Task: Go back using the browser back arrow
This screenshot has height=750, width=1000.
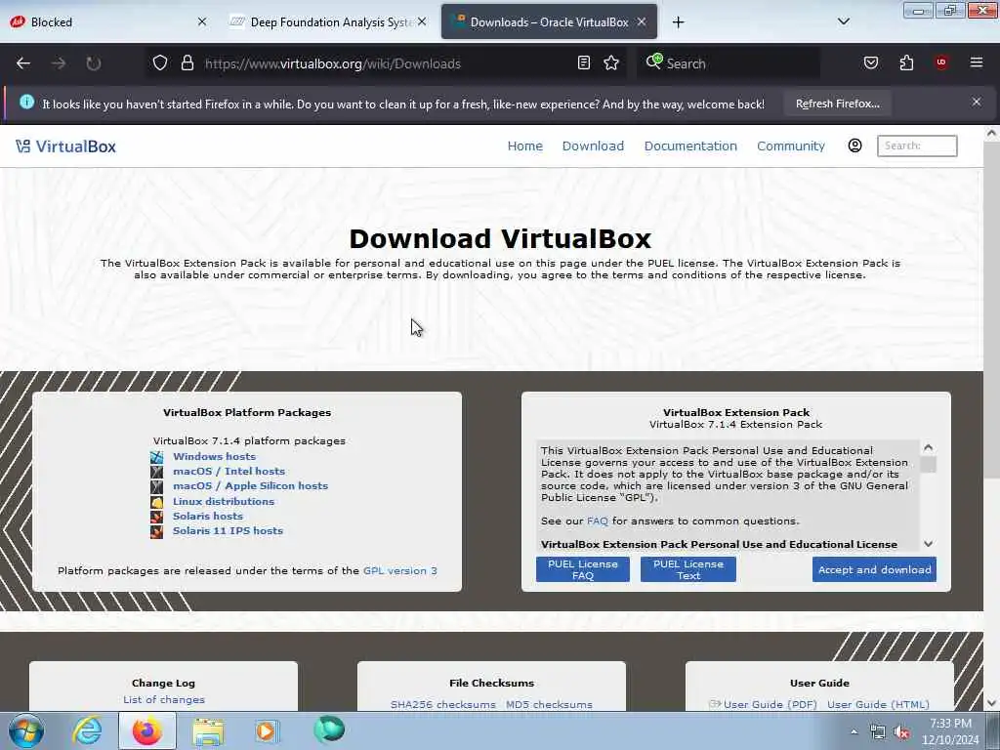Action: coord(23,63)
